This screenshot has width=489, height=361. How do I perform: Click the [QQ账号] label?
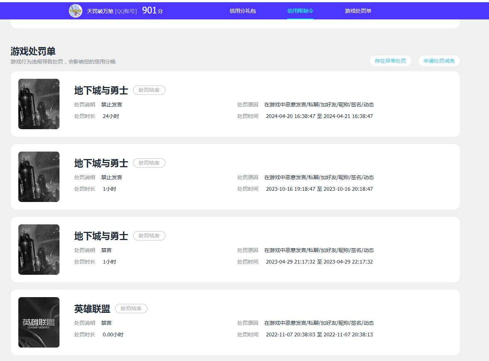point(126,11)
